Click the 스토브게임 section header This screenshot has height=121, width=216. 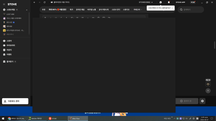[x=11, y=10]
